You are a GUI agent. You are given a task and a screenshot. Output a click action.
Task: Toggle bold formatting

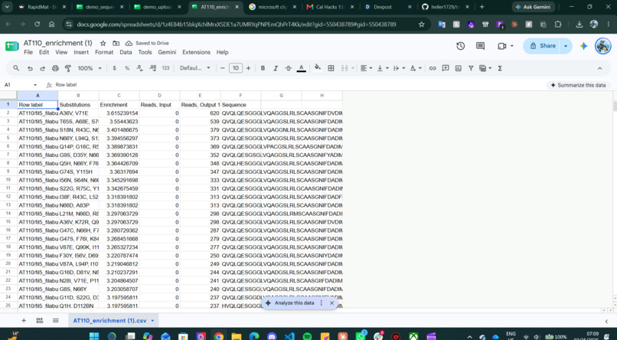click(x=263, y=68)
